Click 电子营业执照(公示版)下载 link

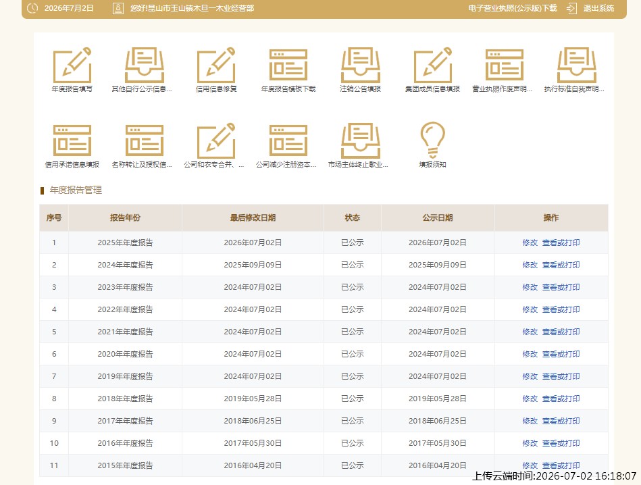pyautogui.click(x=513, y=8)
